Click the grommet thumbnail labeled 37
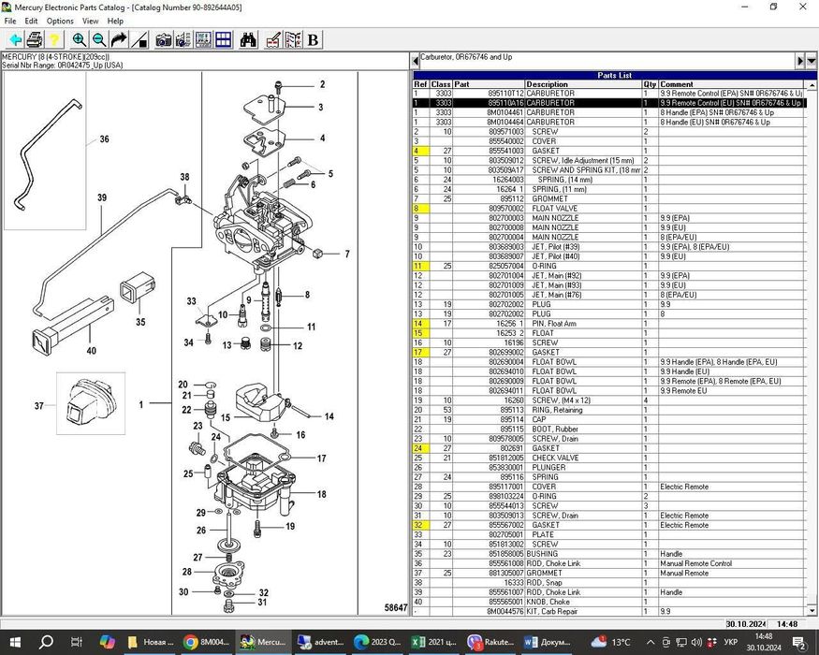This screenshot has width=819, height=655. pos(91,403)
